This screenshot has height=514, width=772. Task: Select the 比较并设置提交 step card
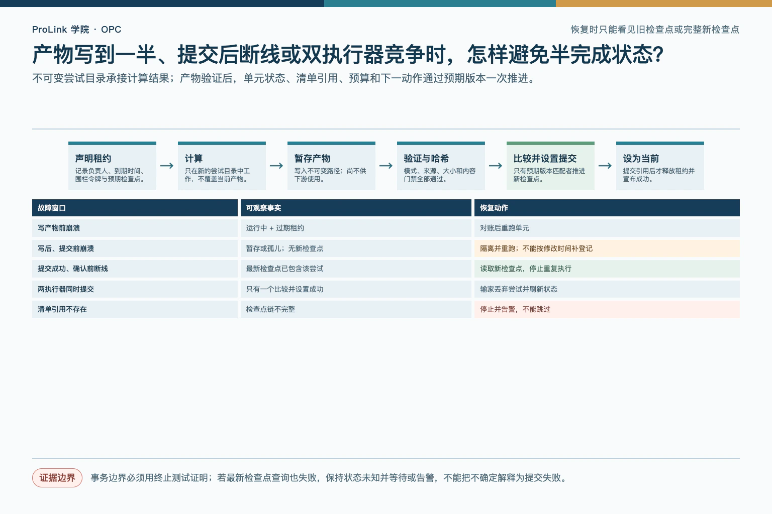click(x=550, y=166)
